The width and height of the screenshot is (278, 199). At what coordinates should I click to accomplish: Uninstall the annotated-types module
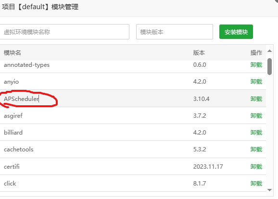pyautogui.click(x=256, y=65)
